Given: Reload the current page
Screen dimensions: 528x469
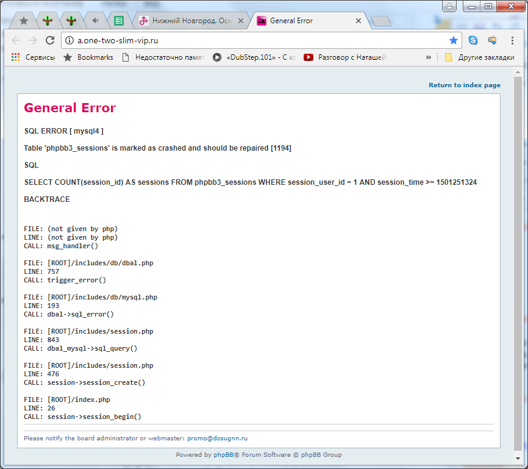Looking at the screenshot, I should click(50, 40).
